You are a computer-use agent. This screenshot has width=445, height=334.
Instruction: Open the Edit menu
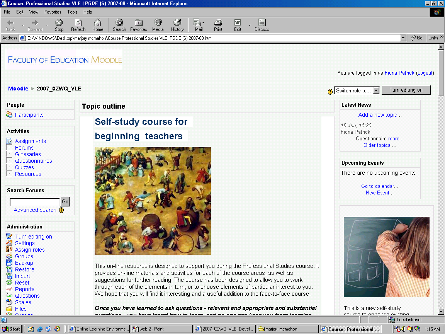tap(20, 12)
